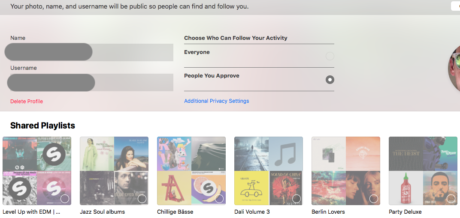
Task: Click the Dali Volume 3 title text
Action: point(252,212)
